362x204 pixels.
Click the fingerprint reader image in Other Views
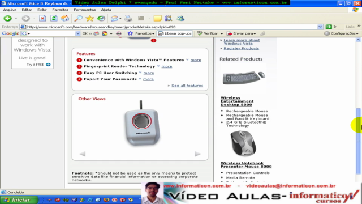point(142,124)
